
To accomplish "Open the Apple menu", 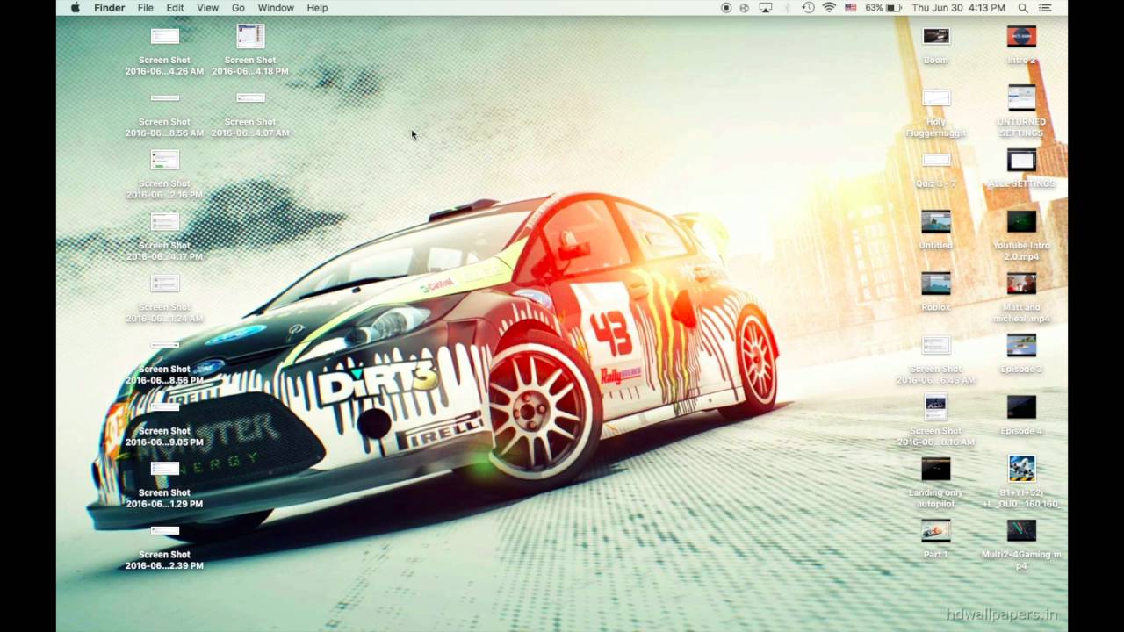I will (x=75, y=8).
